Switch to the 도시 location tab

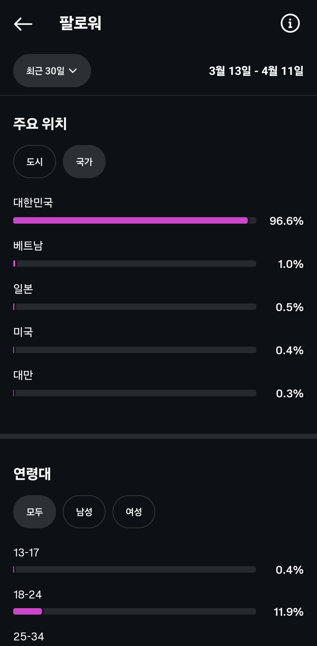tap(35, 162)
